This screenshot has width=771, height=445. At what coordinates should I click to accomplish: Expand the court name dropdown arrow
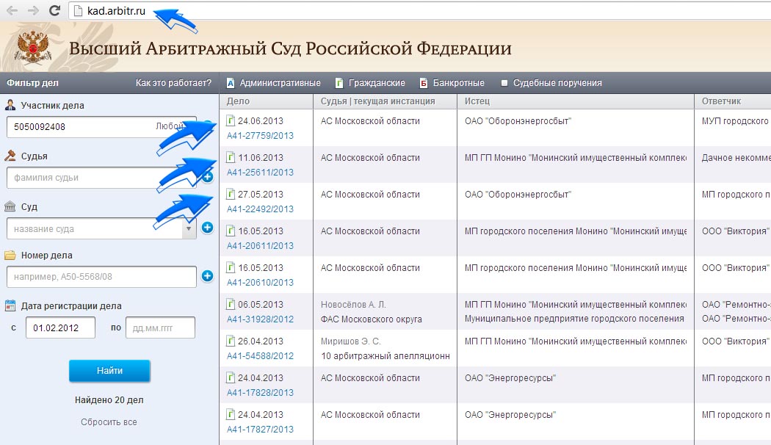(189, 229)
